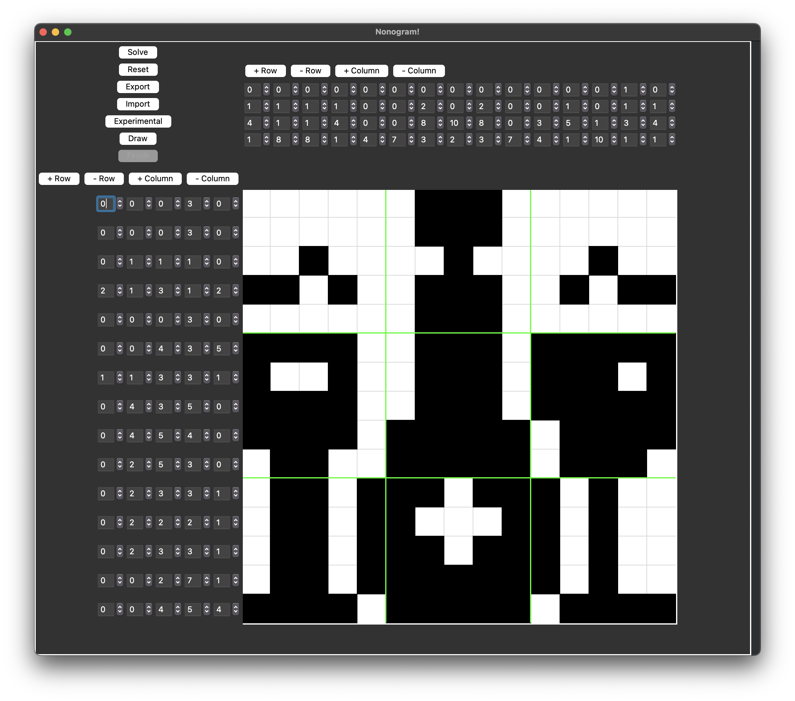Image resolution: width=795 pixels, height=701 pixels.
Task: Click + Column above the column clues
Action: (361, 71)
